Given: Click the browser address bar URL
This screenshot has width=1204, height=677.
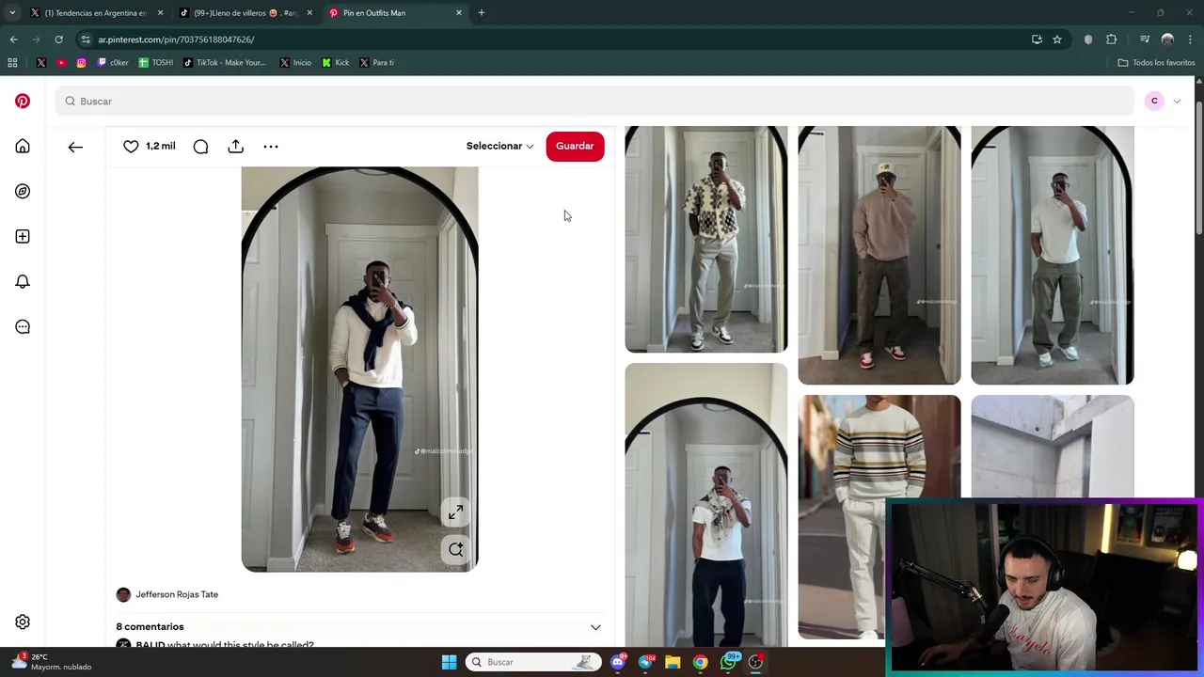Looking at the screenshot, I should click(x=176, y=39).
